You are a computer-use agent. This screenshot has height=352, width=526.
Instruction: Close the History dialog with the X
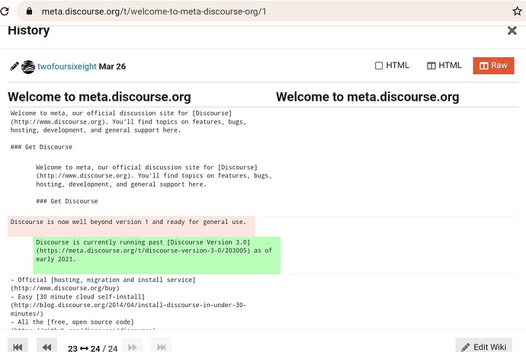(x=512, y=30)
